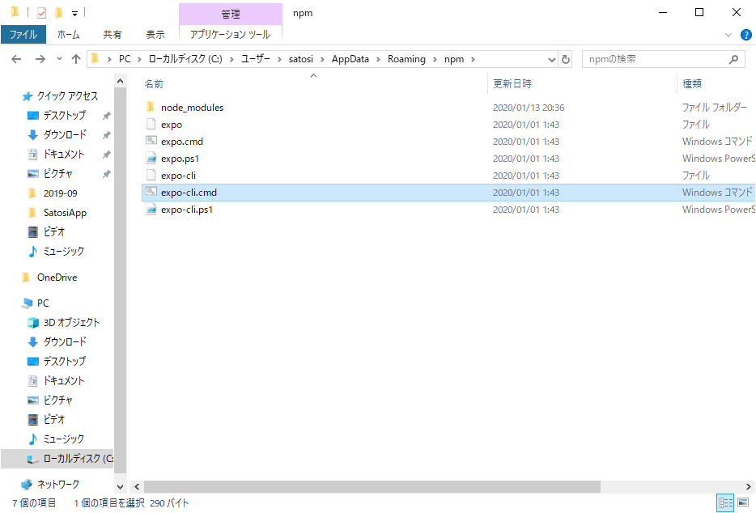The width and height of the screenshot is (756, 513).
Task: Click the Properties icon in quick access toolbar
Action: click(41, 12)
